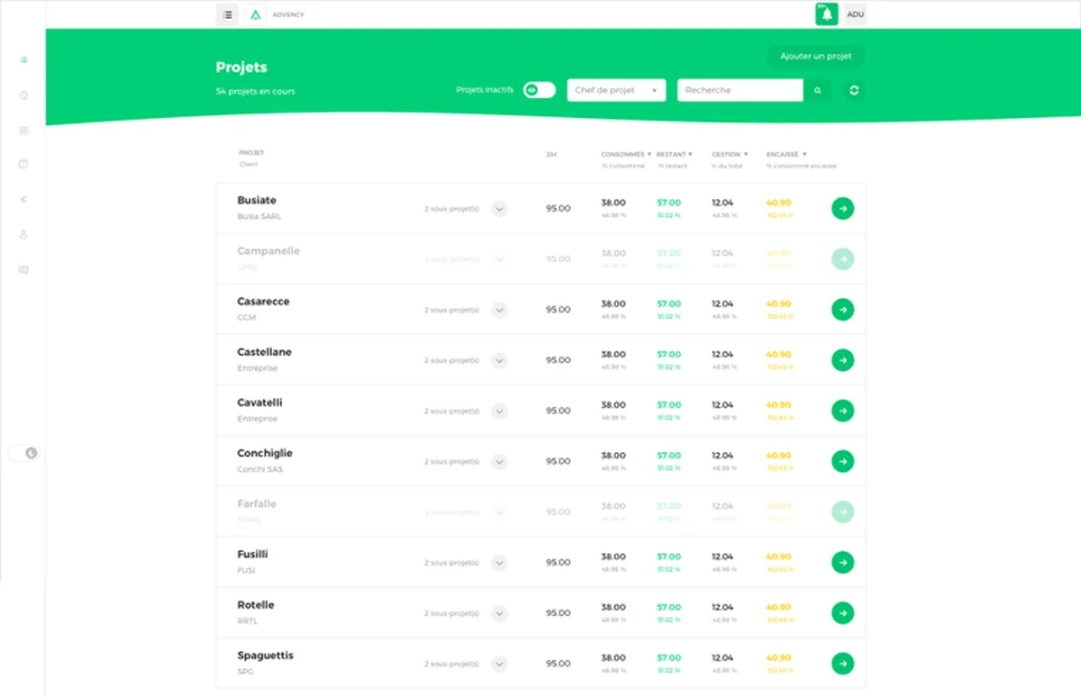
Task: Expand Rotelle sub-projects chevron
Action: click(x=500, y=613)
